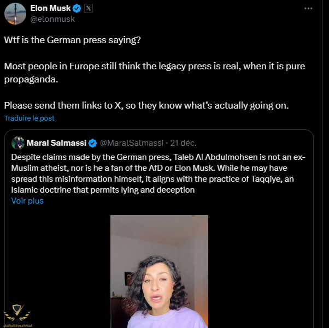Open the Maral Salmassi display name link
The image size is (329, 328).
pyautogui.click(x=56, y=143)
